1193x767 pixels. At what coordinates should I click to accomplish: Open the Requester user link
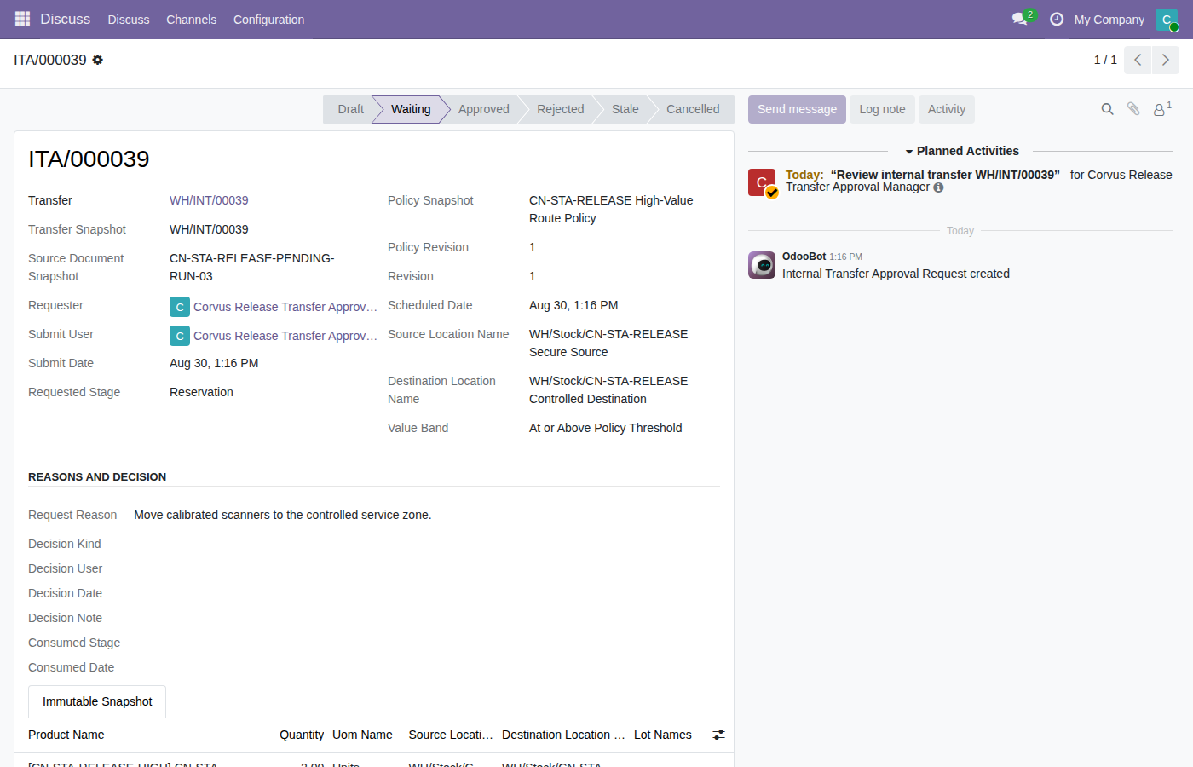point(285,307)
